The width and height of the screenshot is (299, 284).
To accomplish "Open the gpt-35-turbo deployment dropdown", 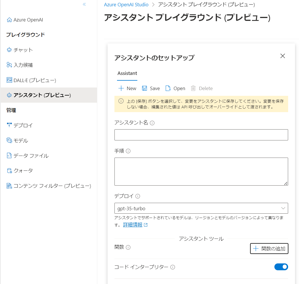I will [x=201, y=208].
